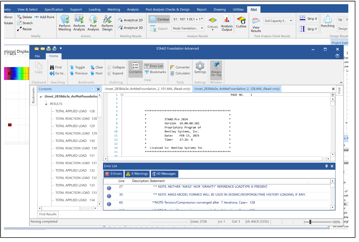Open the viewer Settings gear

(200, 68)
